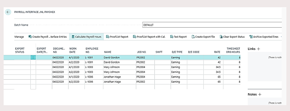Screen dimensions: 290x111
Task: Select Create Export file action
Action: pyautogui.click(x=203, y=37)
